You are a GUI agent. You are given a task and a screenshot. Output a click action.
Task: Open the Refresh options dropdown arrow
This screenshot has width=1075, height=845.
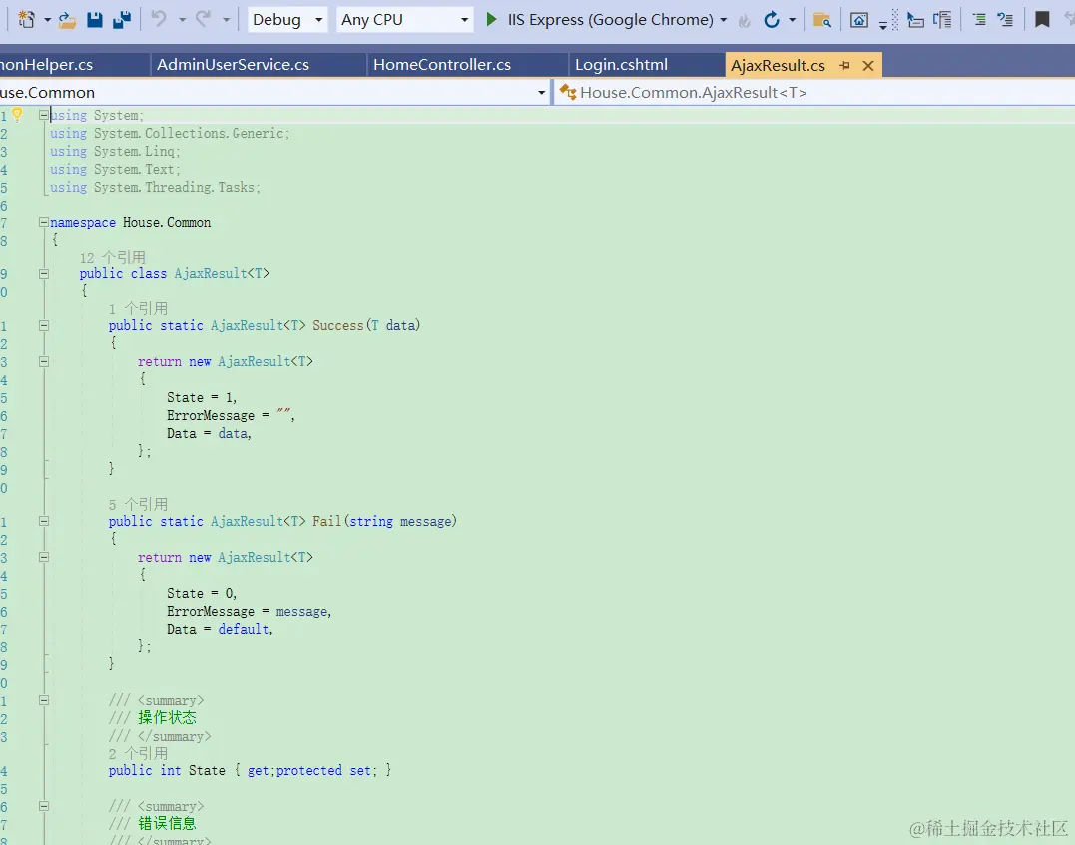coord(792,20)
